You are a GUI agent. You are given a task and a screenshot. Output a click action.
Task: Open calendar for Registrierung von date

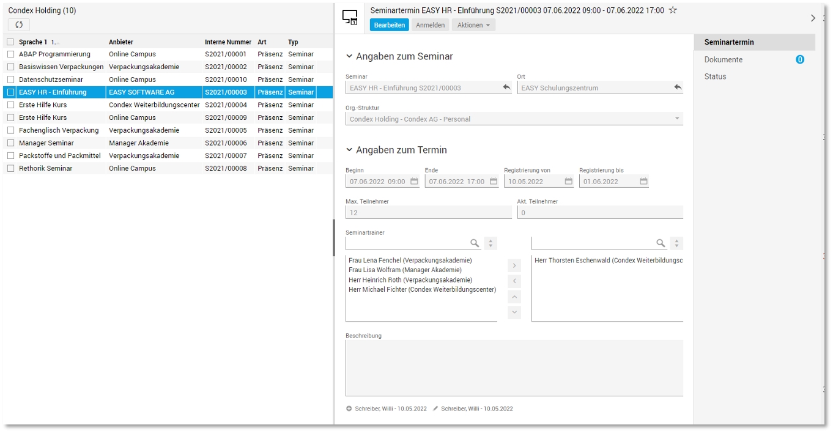(x=569, y=182)
